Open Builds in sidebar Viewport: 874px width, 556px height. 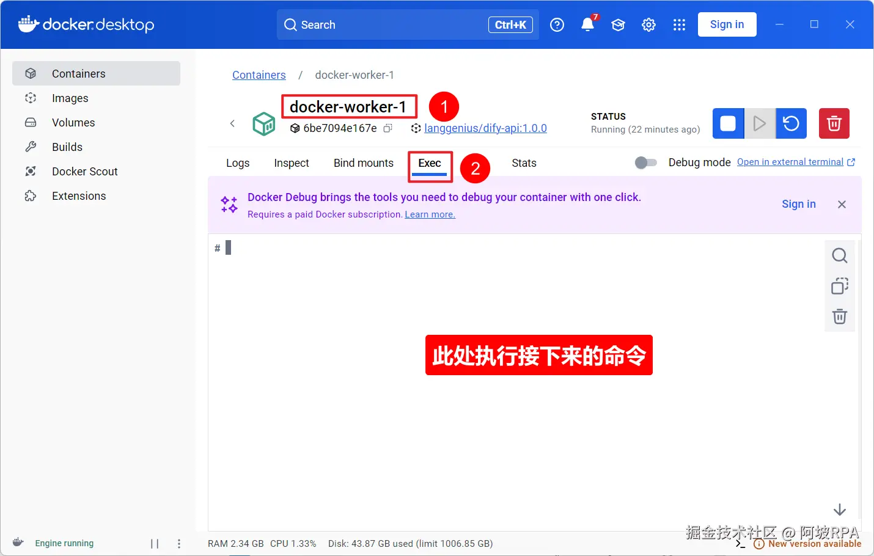tap(97, 147)
